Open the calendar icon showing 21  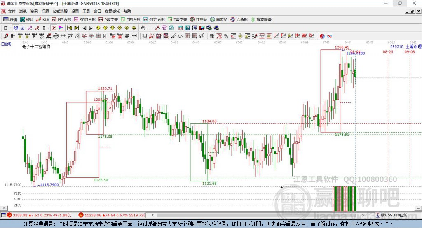181,28
